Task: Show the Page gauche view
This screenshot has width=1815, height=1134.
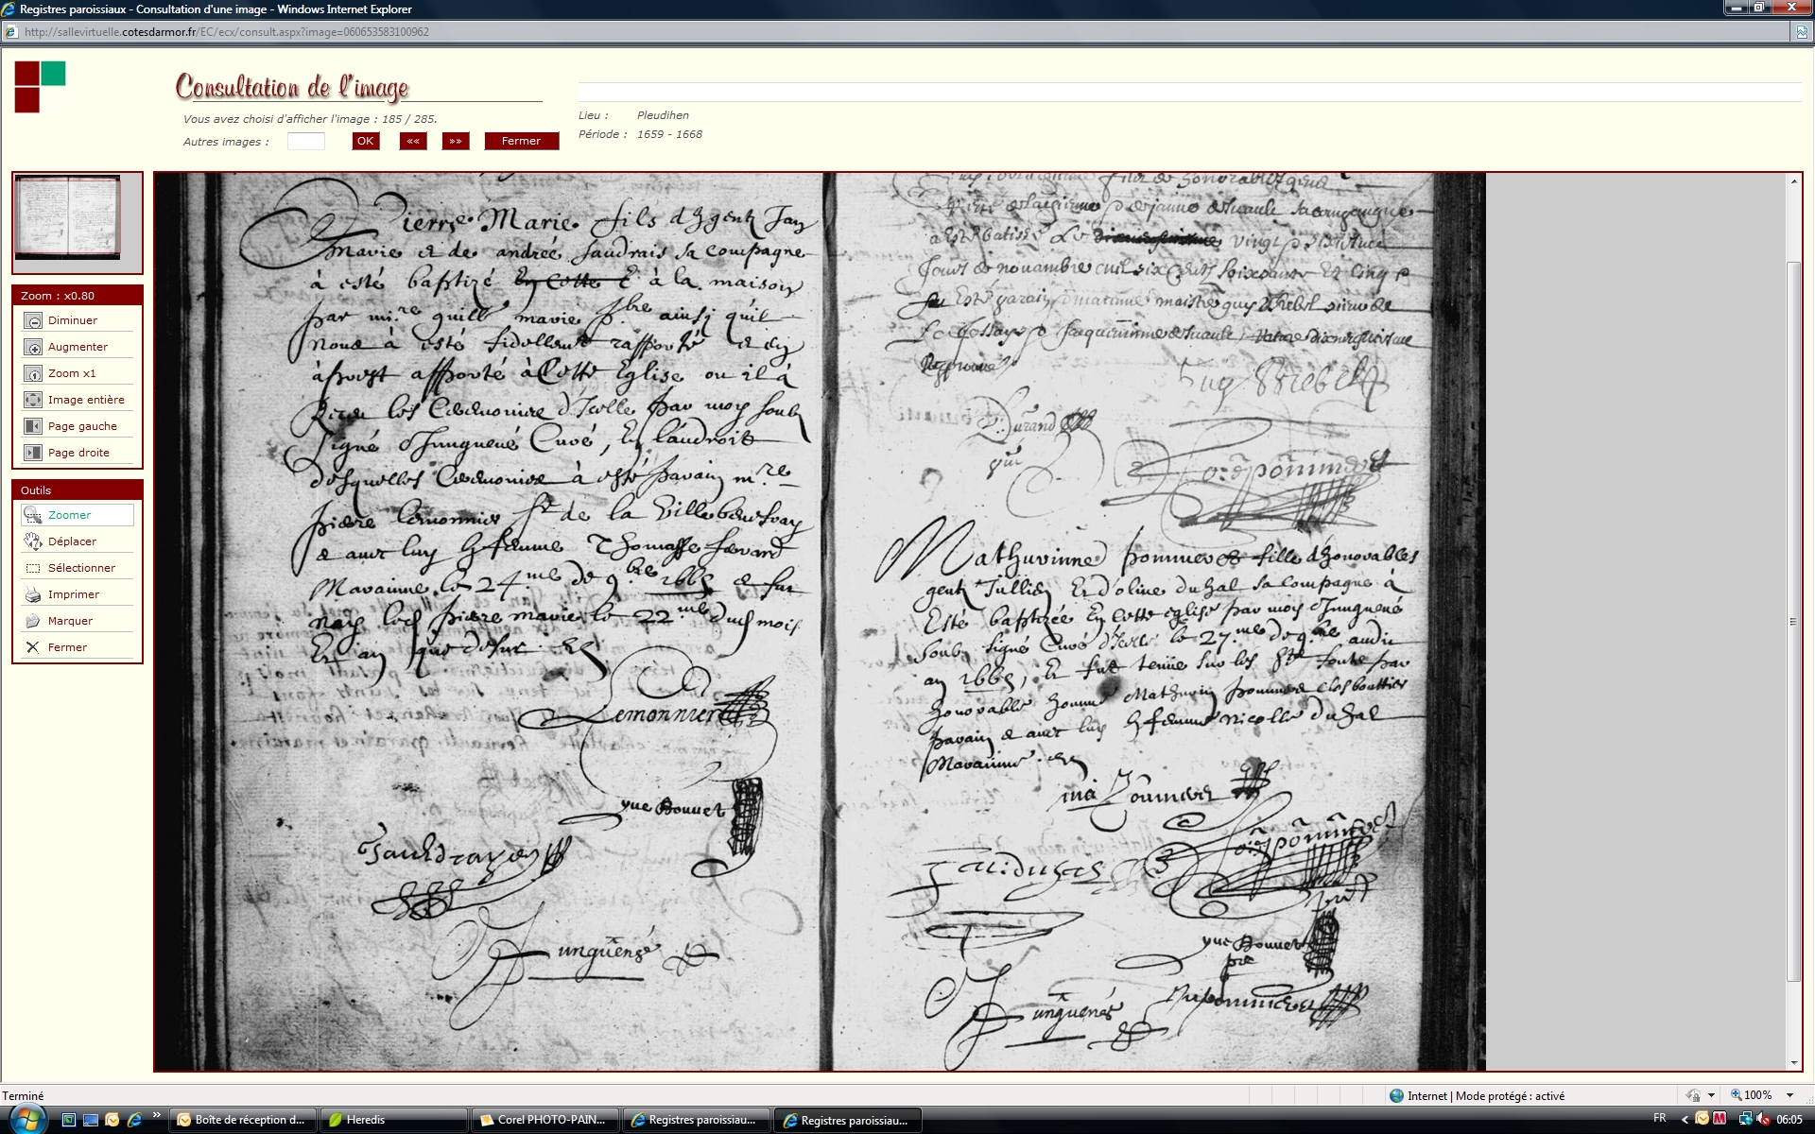Action: pos(33,426)
